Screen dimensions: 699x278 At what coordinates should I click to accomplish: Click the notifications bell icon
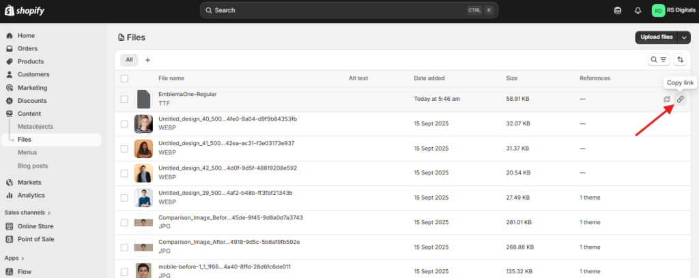(638, 10)
